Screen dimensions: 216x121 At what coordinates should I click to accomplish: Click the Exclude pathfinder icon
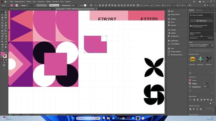tap(201, 109)
